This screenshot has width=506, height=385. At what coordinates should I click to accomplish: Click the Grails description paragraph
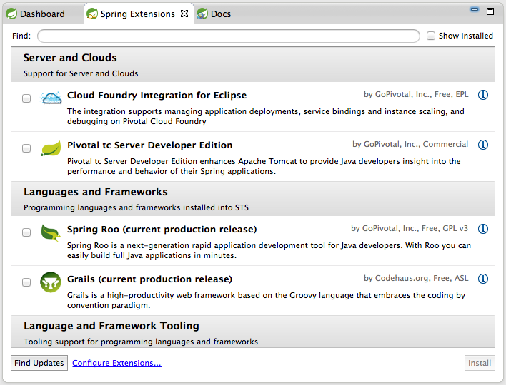[x=267, y=300]
